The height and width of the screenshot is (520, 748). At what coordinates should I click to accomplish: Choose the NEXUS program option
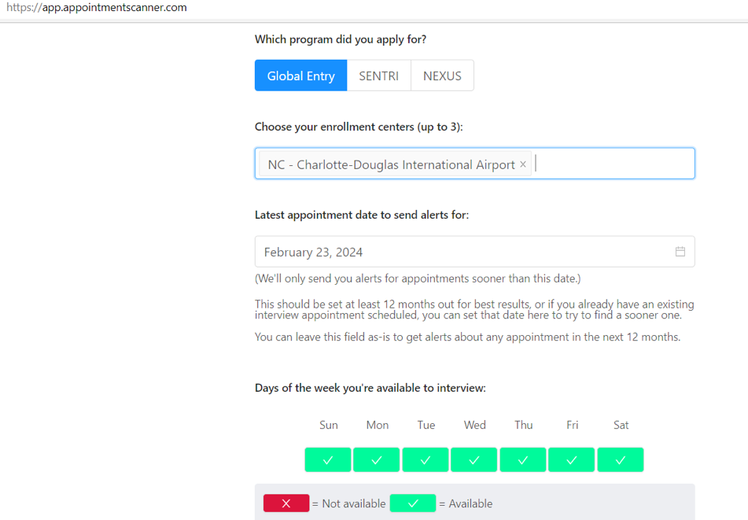[442, 76]
